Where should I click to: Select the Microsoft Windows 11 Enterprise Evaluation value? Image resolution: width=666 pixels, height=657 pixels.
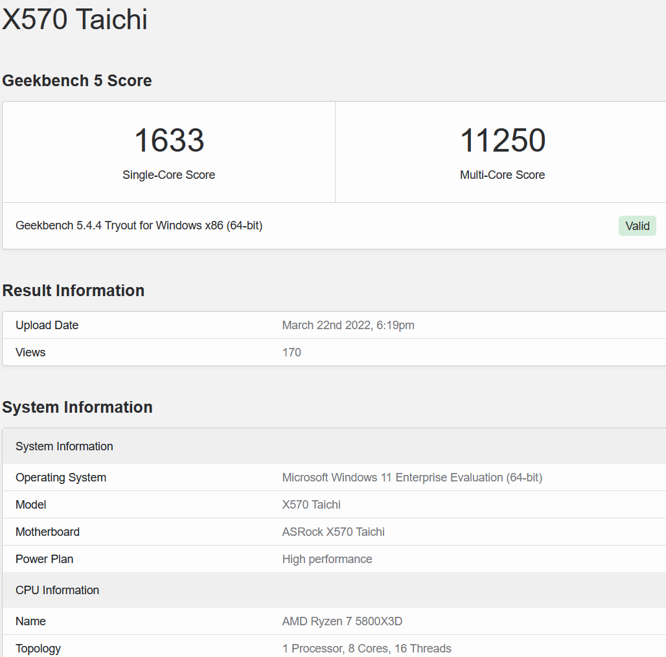point(413,478)
